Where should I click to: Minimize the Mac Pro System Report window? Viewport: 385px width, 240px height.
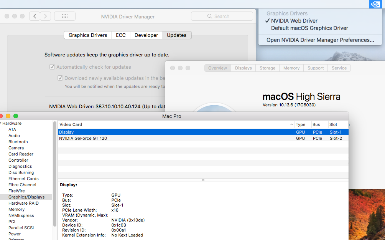point(8,116)
